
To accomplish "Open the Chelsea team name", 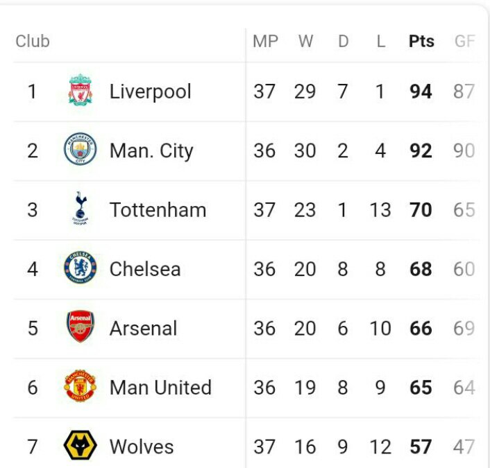I will (x=145, y=269).
